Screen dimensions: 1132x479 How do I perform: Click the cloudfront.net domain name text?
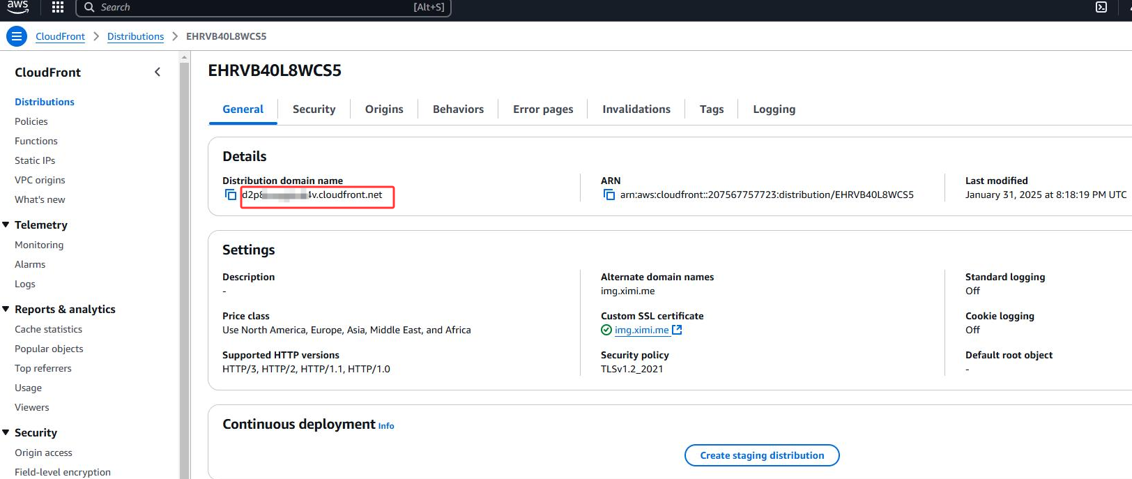coord(312,195)
